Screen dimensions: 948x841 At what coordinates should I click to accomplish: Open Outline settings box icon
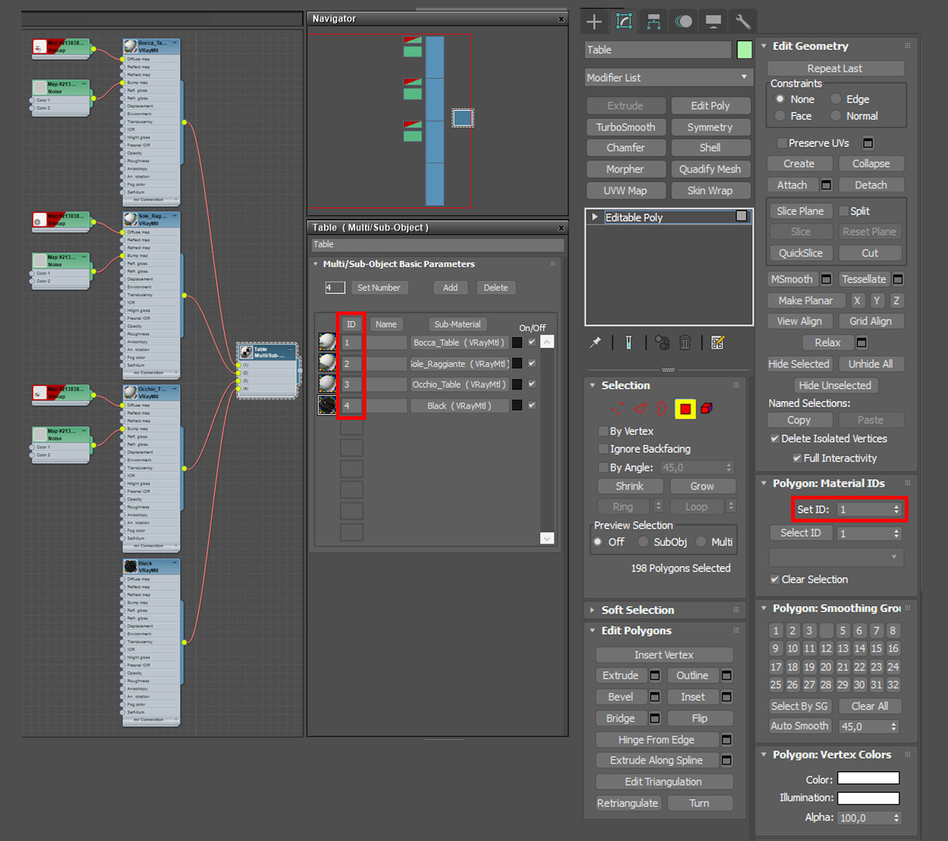pyautogui.click(x=727, y=676)
